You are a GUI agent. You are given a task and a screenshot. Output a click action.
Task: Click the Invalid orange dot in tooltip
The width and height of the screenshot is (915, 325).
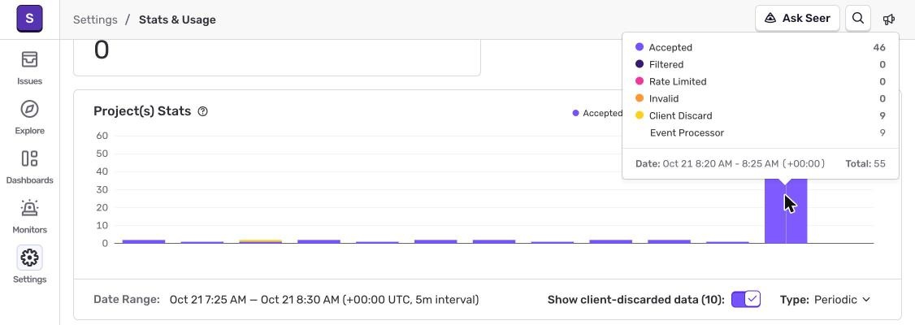coord(640,98)
